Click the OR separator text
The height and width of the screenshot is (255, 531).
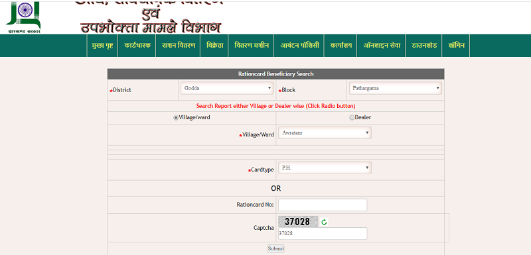coord(275,189)
